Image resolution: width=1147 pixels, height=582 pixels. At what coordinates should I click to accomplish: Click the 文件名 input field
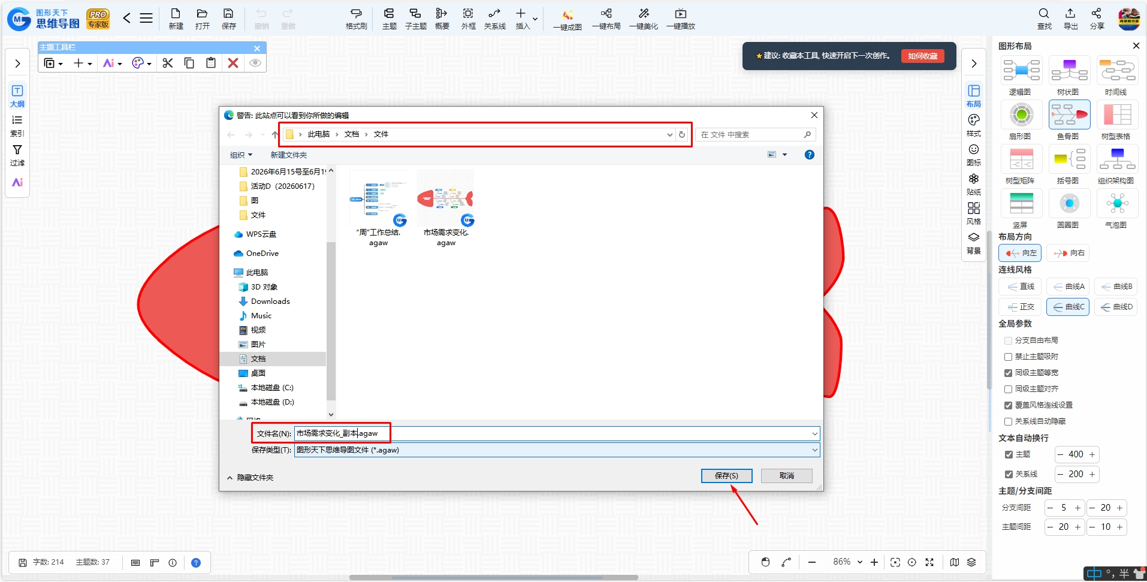557,433
